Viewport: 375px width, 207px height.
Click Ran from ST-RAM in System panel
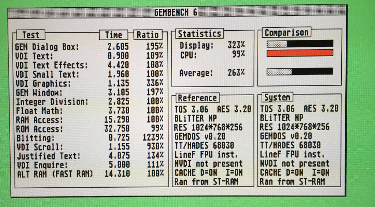293,181
